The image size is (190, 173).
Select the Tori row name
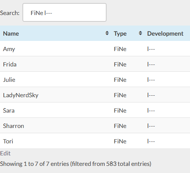click(8, 141)
